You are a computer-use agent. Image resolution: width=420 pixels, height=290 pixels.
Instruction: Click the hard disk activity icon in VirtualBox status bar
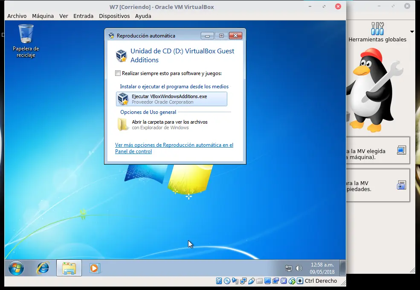pyautogui.click(x=219, y=281)
